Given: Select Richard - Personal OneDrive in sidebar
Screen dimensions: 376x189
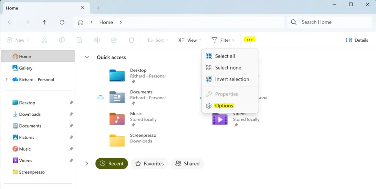Looking at the screenshot, I should point(38,79).
